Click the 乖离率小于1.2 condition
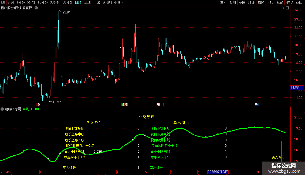The image size is (305, 175). click(74, 157)
